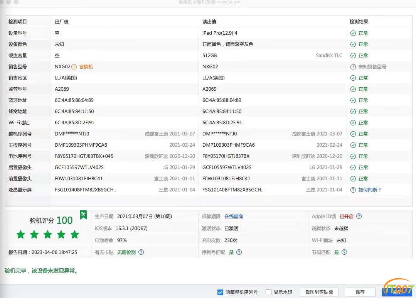Click the help icon next to Apple ID锁 已开启

(359, 216)
